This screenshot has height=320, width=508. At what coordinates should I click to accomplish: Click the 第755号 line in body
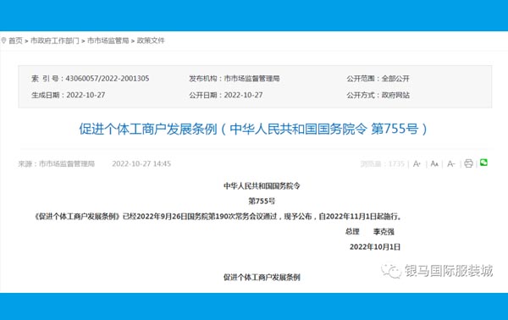[262, 201]
